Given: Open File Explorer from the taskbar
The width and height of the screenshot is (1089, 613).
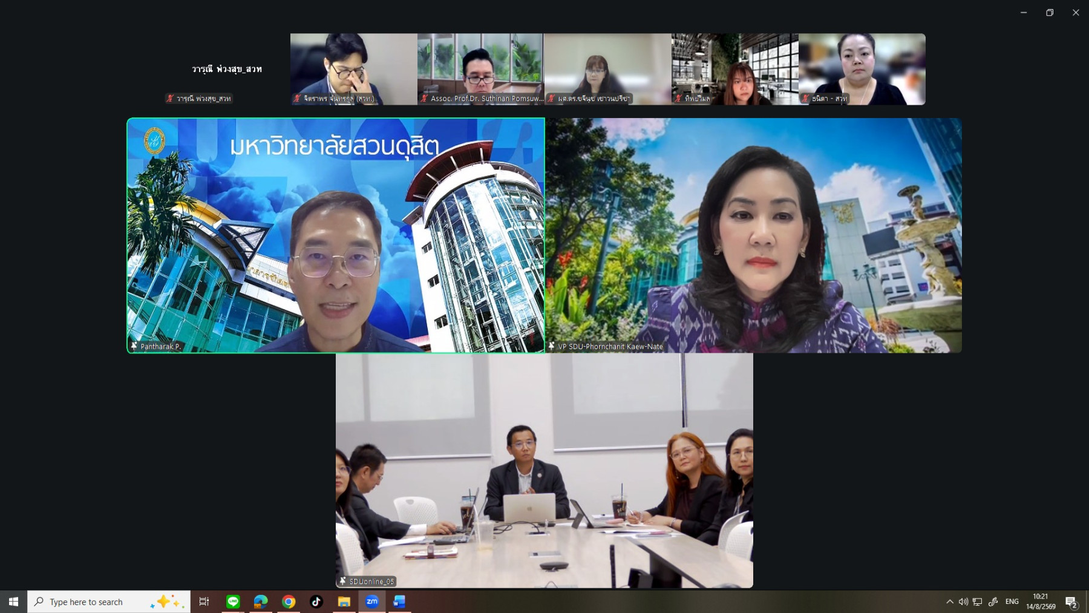Looking at the screenshot, I should 344,602.
